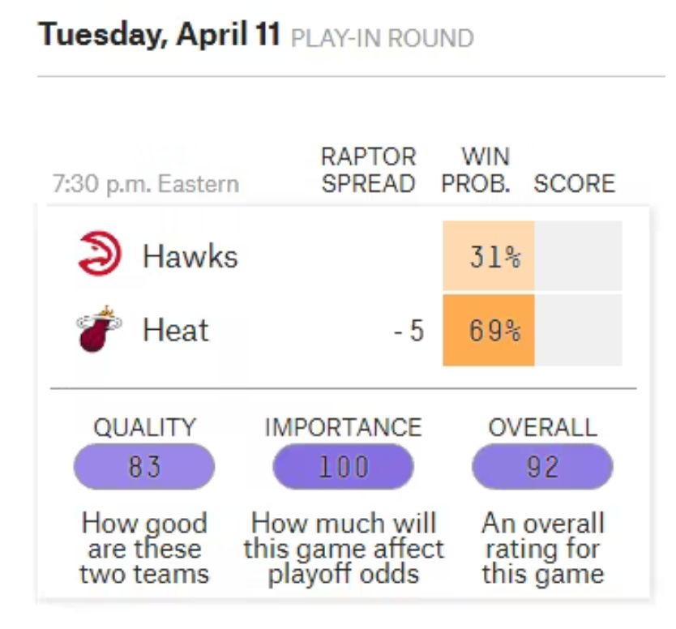This screenshot has height=629, width=676.
Task: Click the empty Heat score cell
Action: click(x=579, y=330)
